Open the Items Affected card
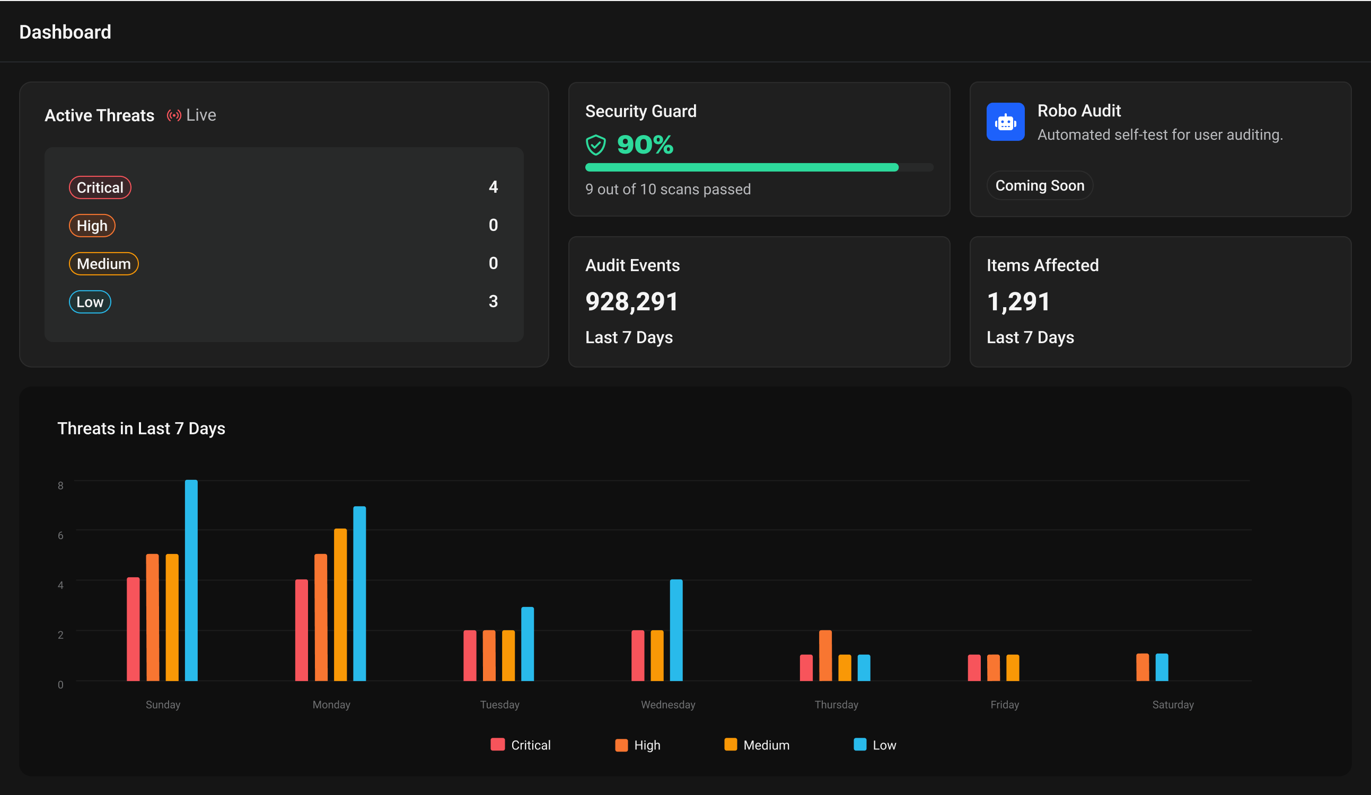 pyautogui.click(x=1160, y=301)
